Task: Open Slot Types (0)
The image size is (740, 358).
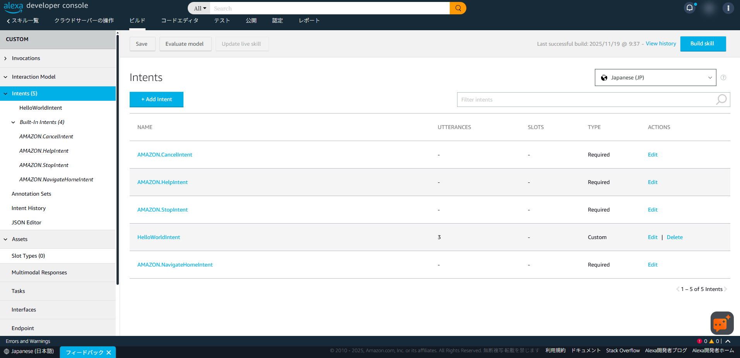Action: [28, 256]
